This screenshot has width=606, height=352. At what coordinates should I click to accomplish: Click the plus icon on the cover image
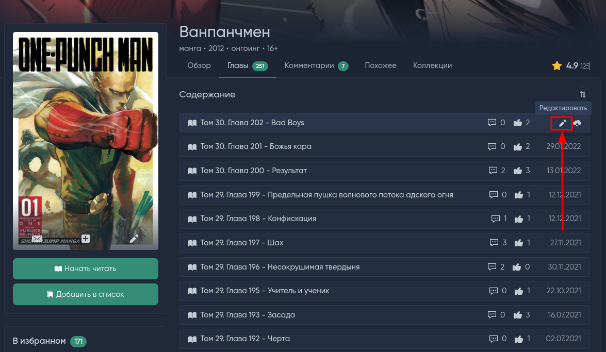(86, 239)
